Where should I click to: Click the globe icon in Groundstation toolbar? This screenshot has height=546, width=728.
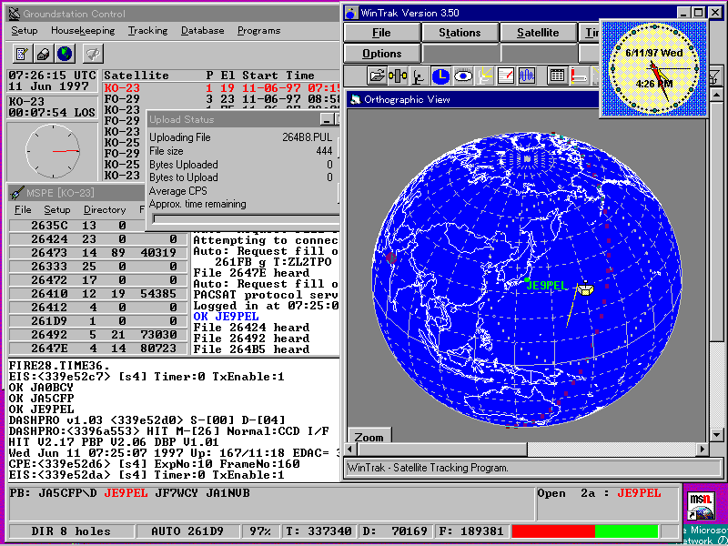pos(65,54)
